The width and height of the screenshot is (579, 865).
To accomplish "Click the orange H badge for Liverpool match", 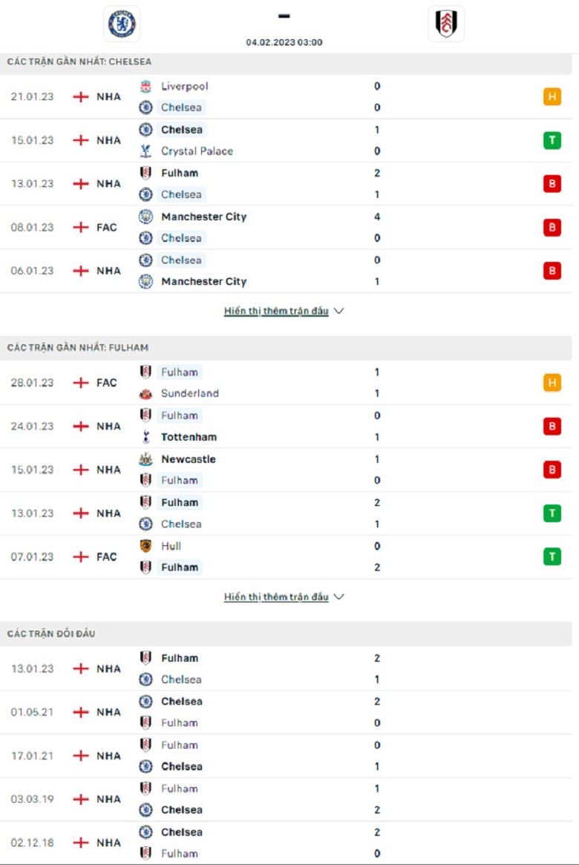I will [x=552, y=97].
